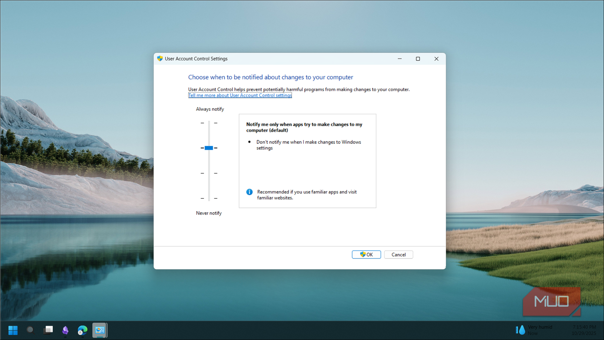Click the UAC shield icon in the title bar
This screenshot has height=340, width=604.
pyautogui.click(x=160, y=59)
